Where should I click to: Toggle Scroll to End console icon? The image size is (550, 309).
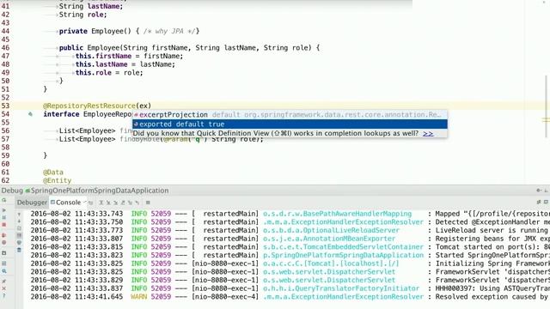(19, 235)
